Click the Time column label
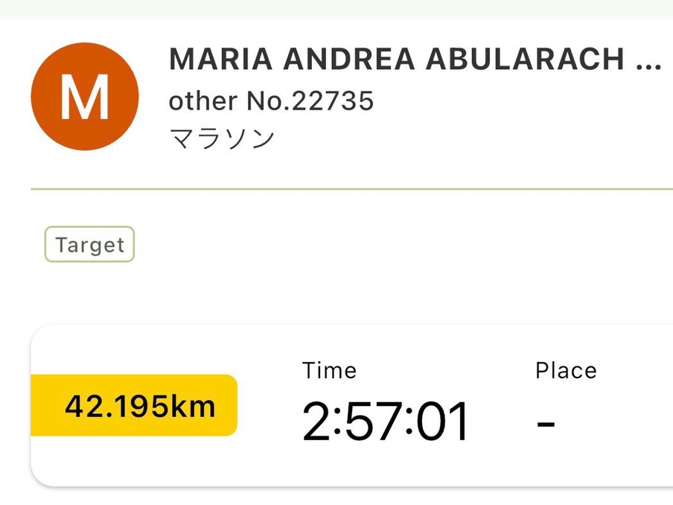The image size is (673, 505). [x=329, y=370]
